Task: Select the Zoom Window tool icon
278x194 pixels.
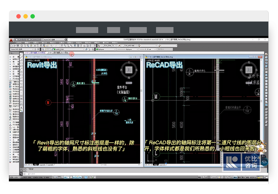Action: click(x=68, y=46)
